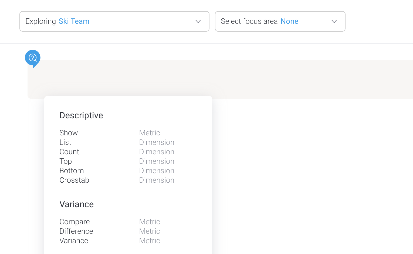Pick the Compare keyword suggestion
413x254 pixels.
tap(75, 222)
